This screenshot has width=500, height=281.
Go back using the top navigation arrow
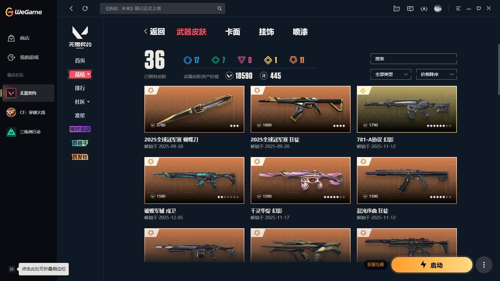click(71, 8)
